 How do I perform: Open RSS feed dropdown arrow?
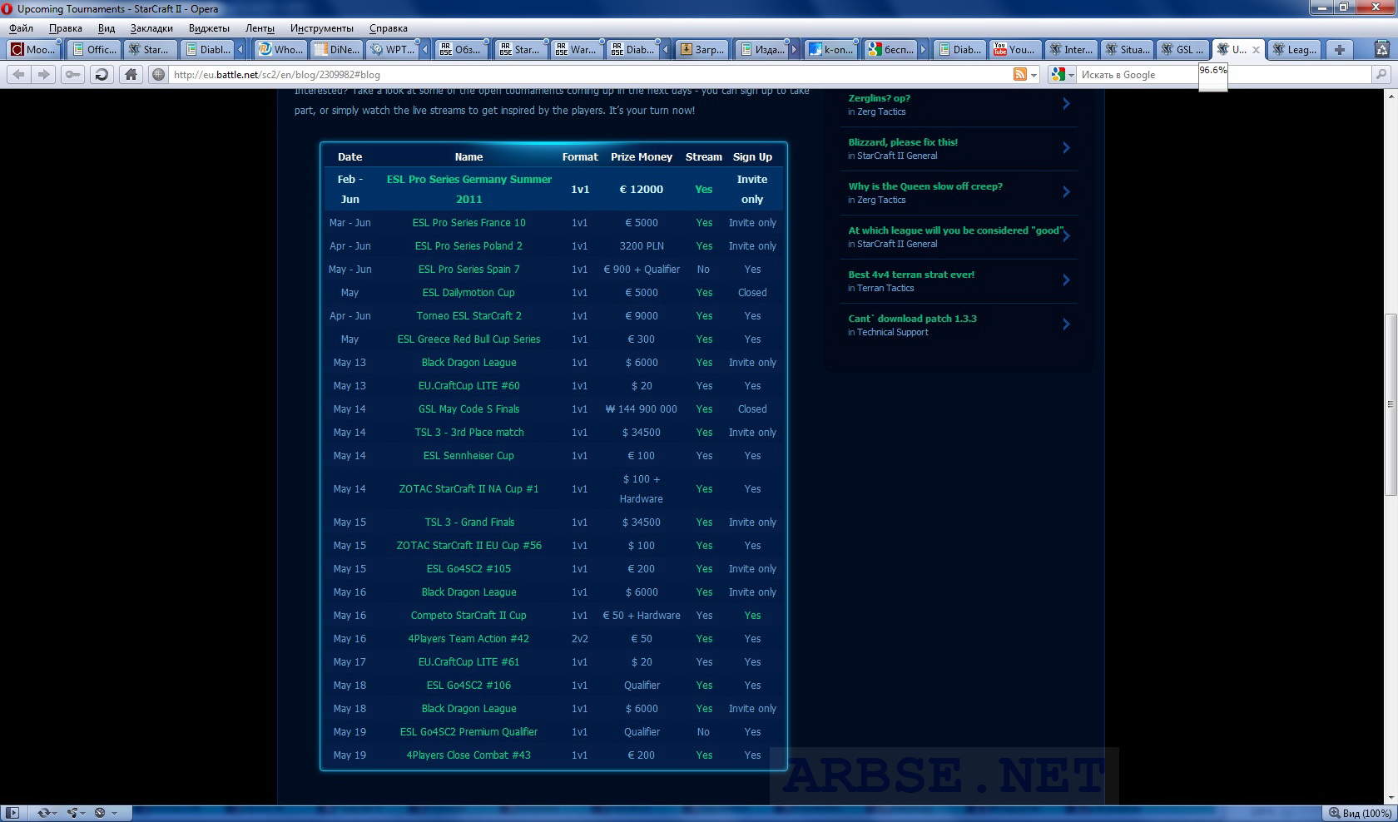click(1034, 75)
